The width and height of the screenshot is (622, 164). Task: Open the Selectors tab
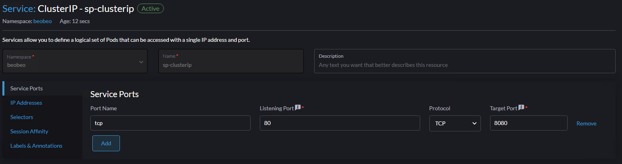(x=22, y=117)
